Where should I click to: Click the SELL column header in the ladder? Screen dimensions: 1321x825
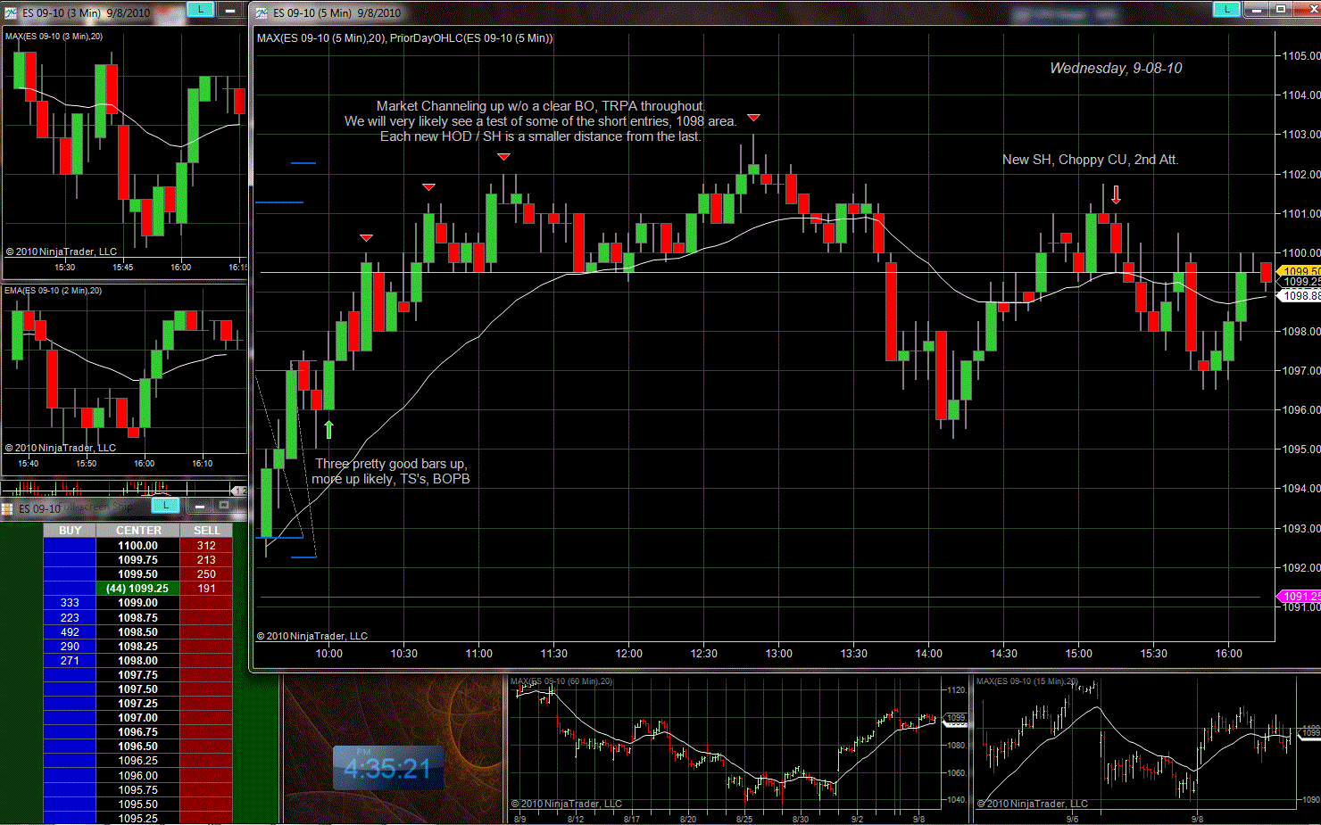coord(206,531)
